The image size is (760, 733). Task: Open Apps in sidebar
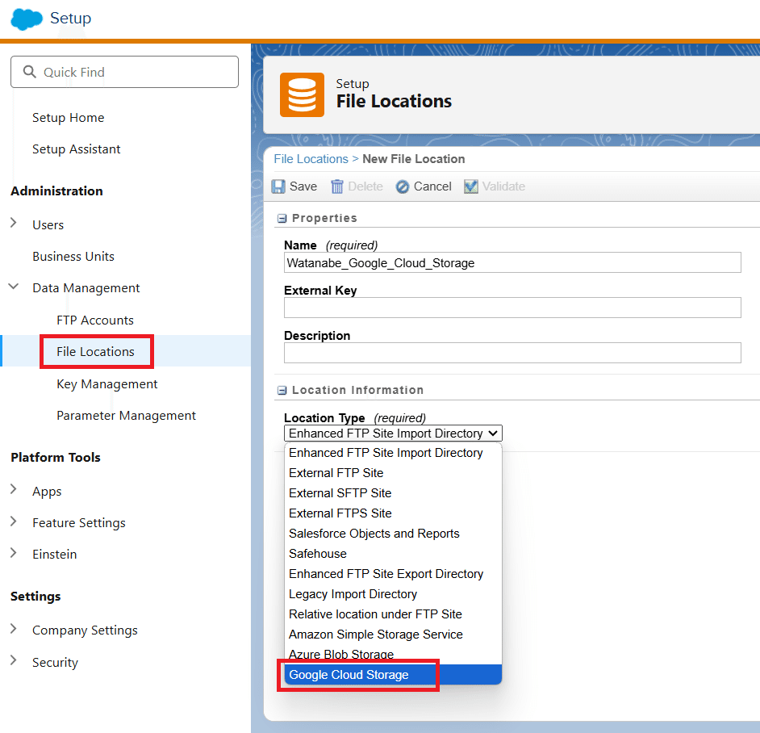coord(47,492)
